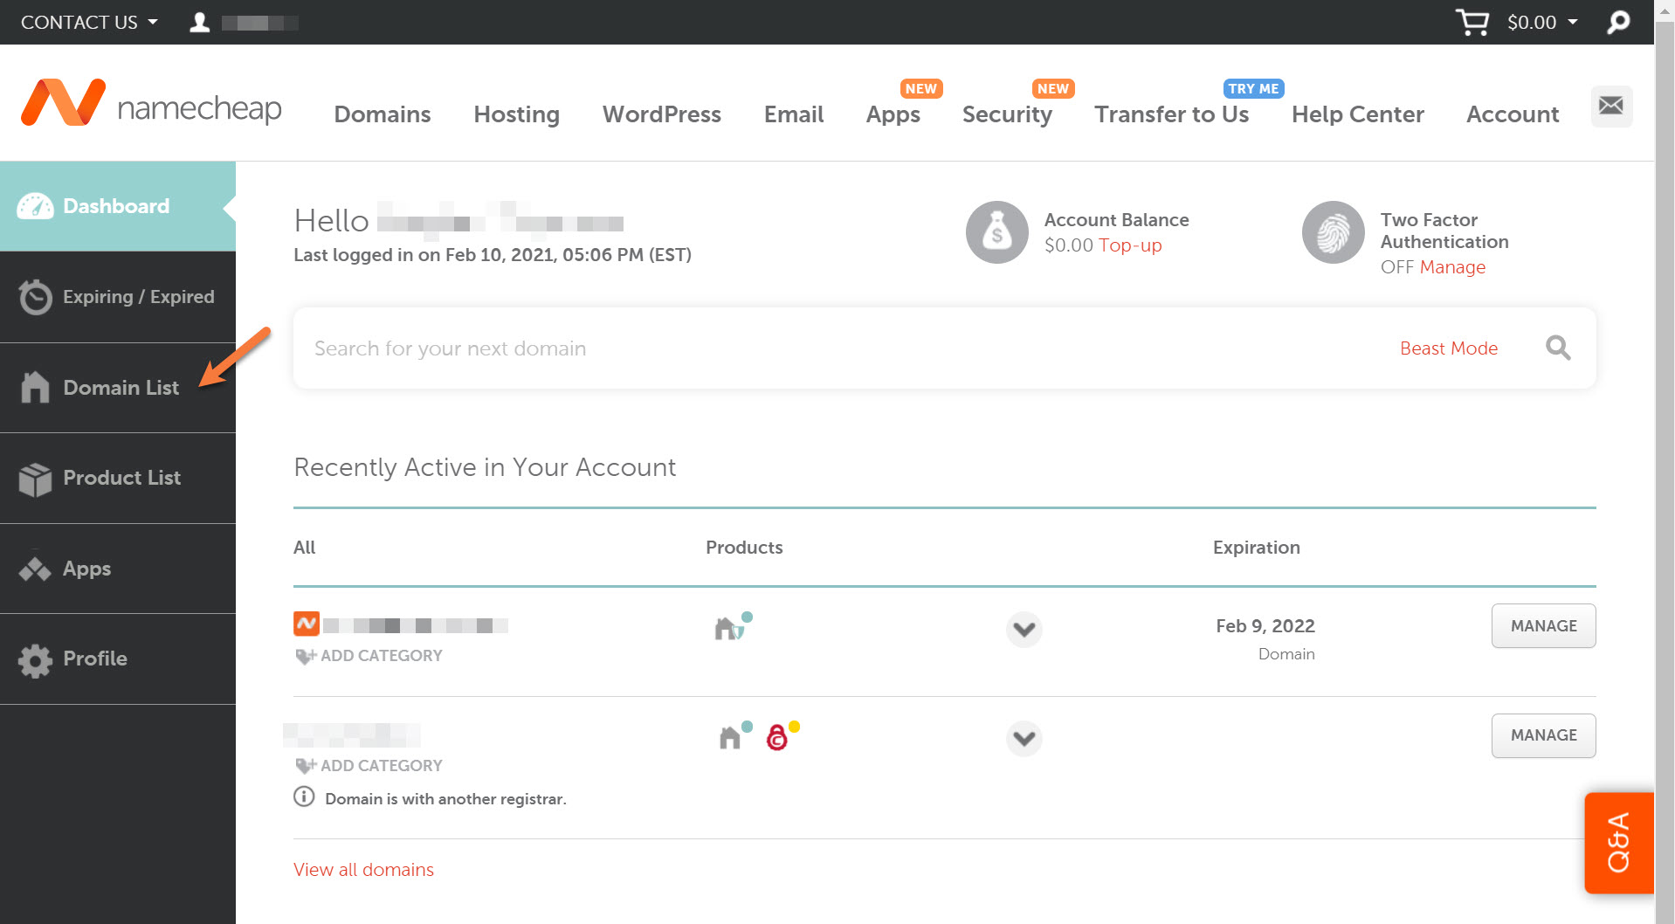
Task: Open the Hosting menu item
Action: [515, 114]
